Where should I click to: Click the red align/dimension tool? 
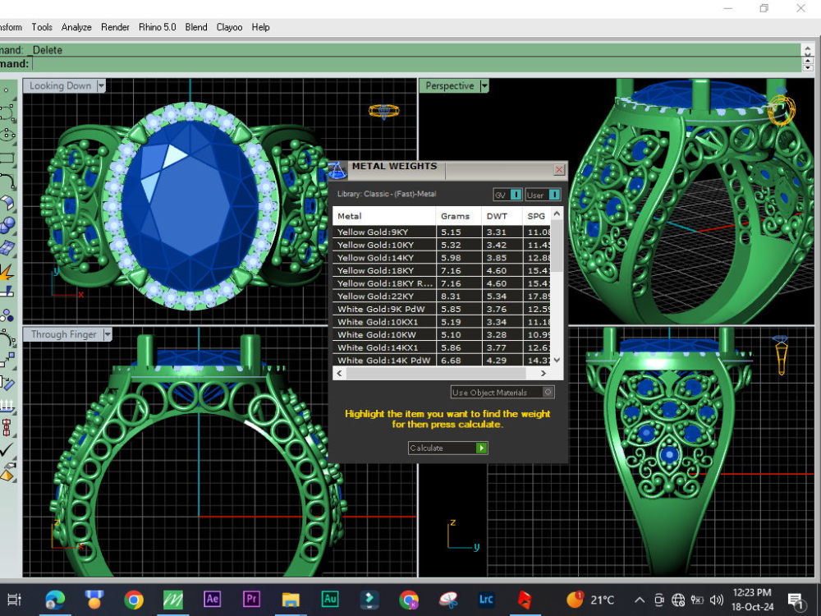coord(7,427)
